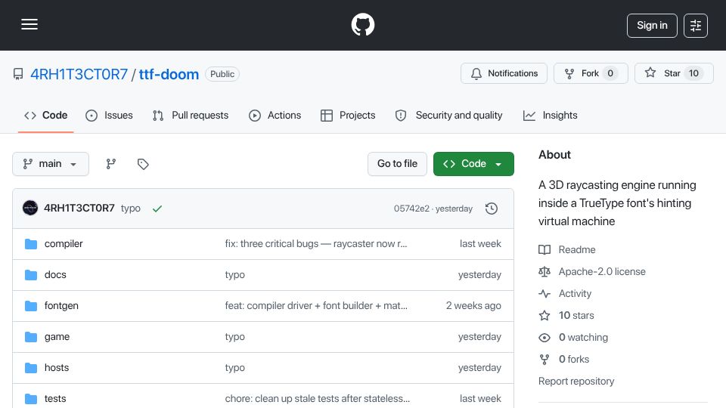Click the Public visibility badge
726x408 pixels.
click(222, 74)
